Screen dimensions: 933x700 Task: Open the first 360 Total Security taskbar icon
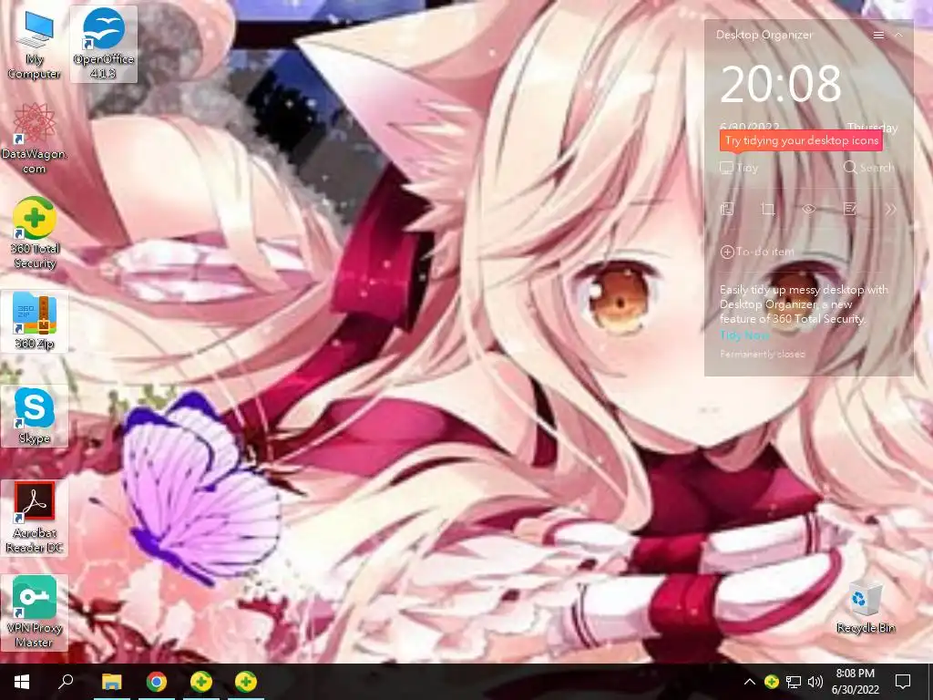201,682
